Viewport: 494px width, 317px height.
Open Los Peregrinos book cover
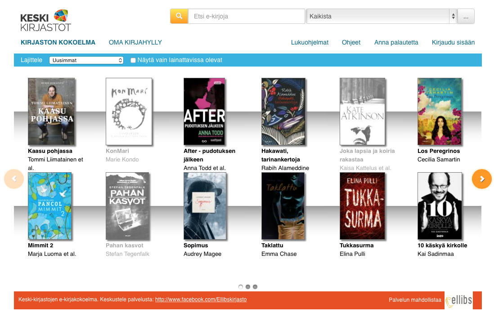(x=440, y=112)
